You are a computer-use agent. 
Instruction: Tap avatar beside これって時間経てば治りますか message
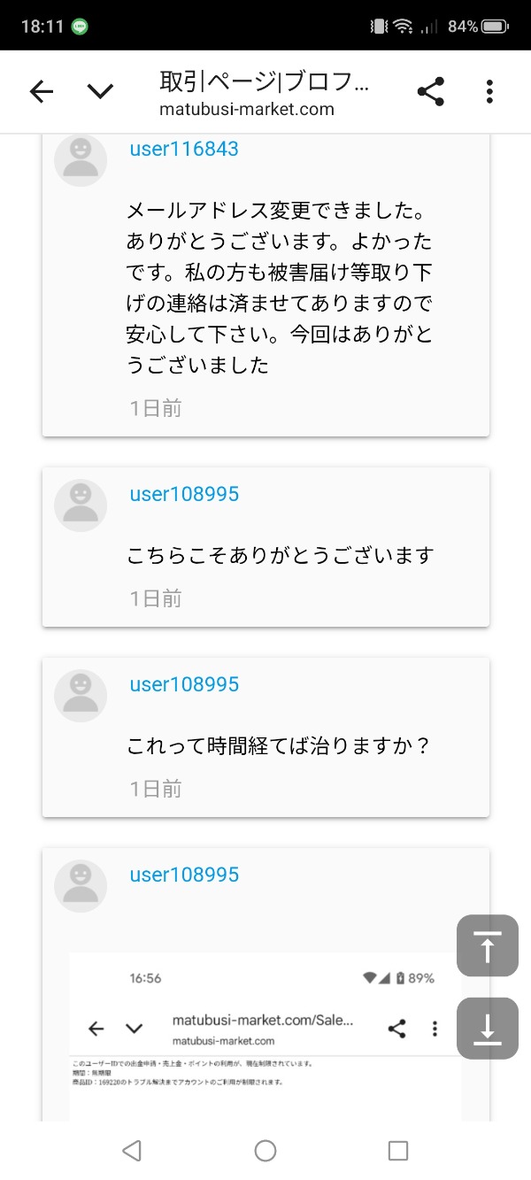coord(81,696)
